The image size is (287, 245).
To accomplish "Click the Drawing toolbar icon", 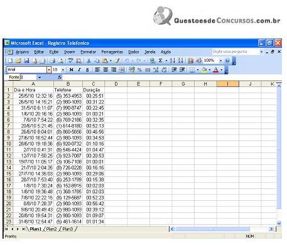I will [198, 60].
